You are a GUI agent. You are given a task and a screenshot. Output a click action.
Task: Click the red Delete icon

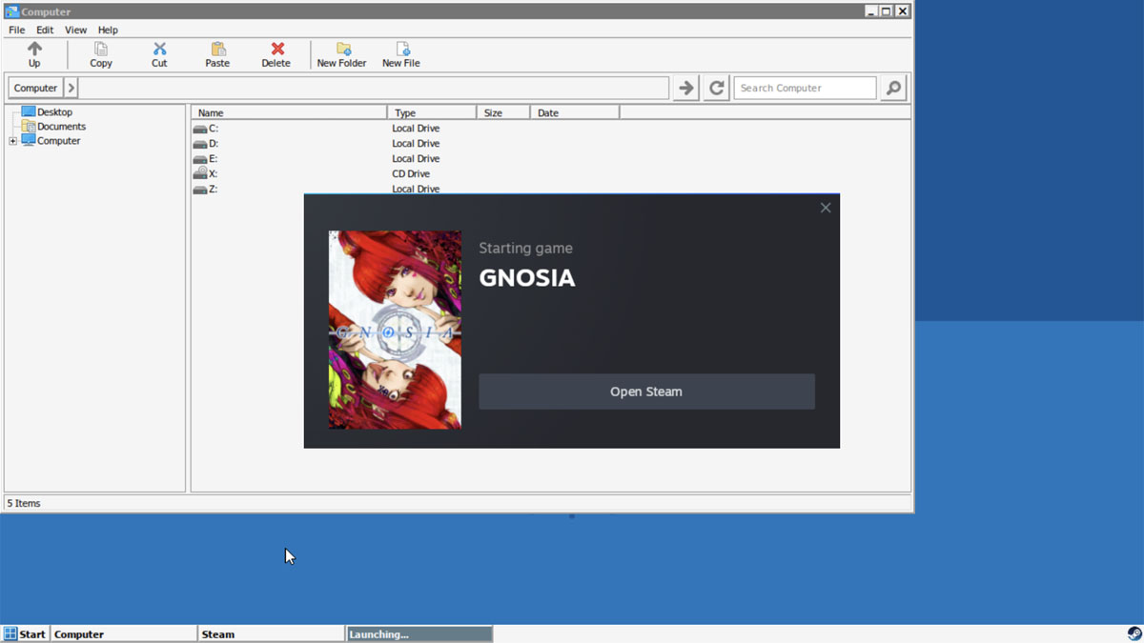tap(276, 49)
